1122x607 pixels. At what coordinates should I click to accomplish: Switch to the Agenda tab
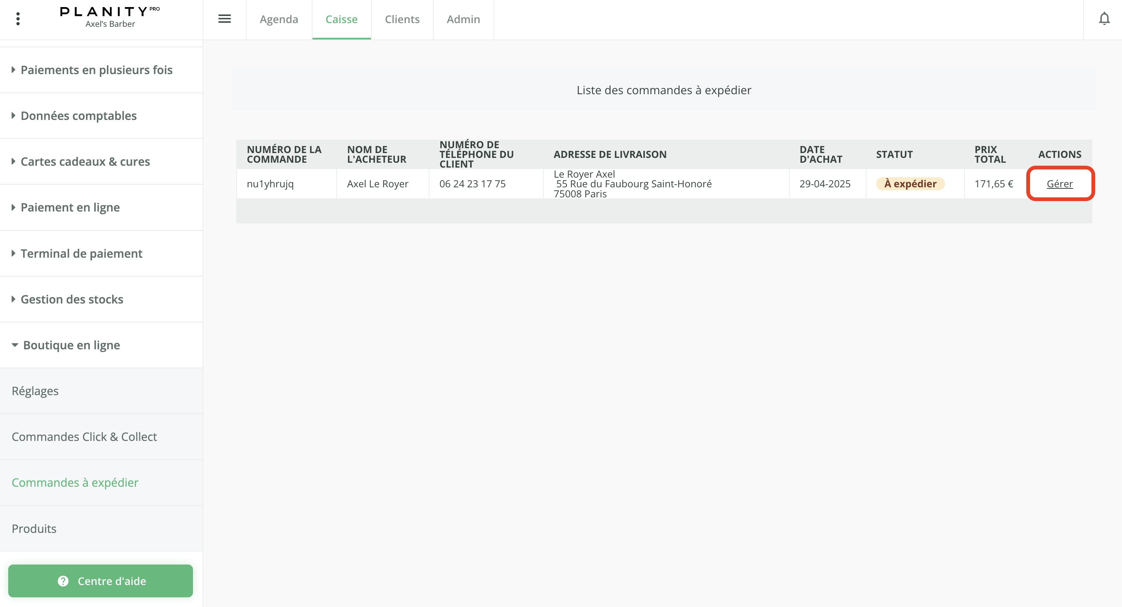point(279,19)
